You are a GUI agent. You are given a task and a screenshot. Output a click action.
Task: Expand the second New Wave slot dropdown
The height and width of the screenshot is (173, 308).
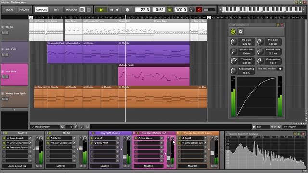(x=162, y=143)
